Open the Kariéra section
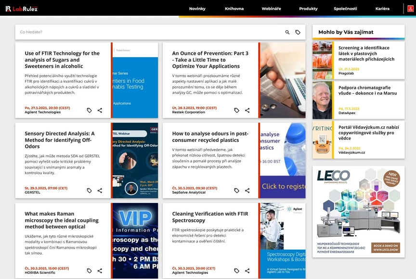Image resolution: width=416 pixels, height=279 pixels. 383,8
